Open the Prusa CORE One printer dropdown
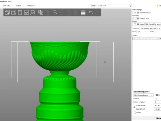Viewport: 161px width, 121px height. point(147,24)
